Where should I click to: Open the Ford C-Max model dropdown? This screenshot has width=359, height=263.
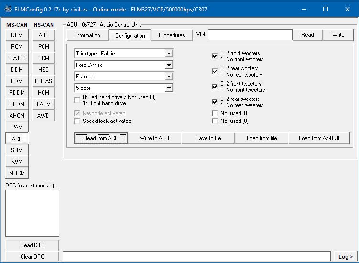pyautogui.click(x=168, y=65)
